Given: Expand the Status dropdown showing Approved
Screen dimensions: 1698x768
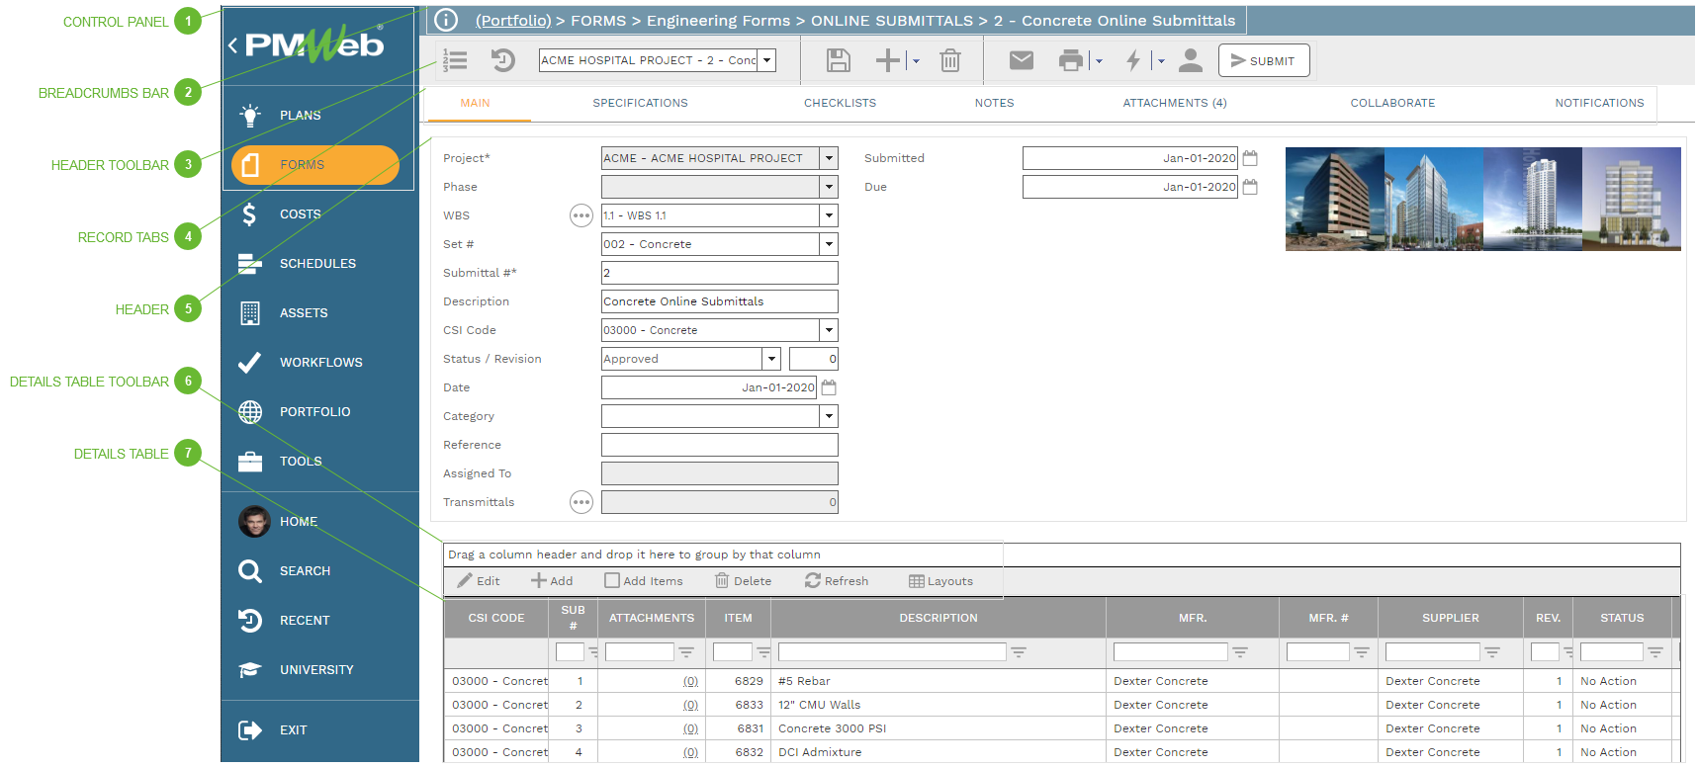Looking at the screenshot, I should 771,359.
